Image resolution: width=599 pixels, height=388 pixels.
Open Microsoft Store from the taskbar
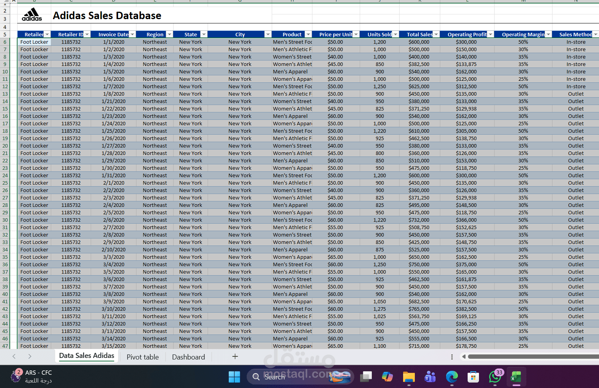[x=473, y=377]
